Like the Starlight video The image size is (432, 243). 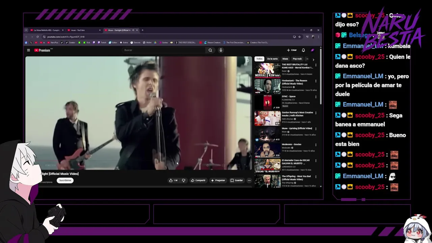pyautogui.click(x=173, y=181)
